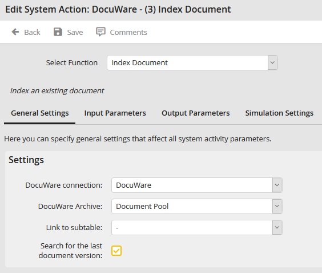Screen dimensions: 322x273
Task: Open the DocuWare Archive dropdown arrow
Action: click(x=277, y=206)
